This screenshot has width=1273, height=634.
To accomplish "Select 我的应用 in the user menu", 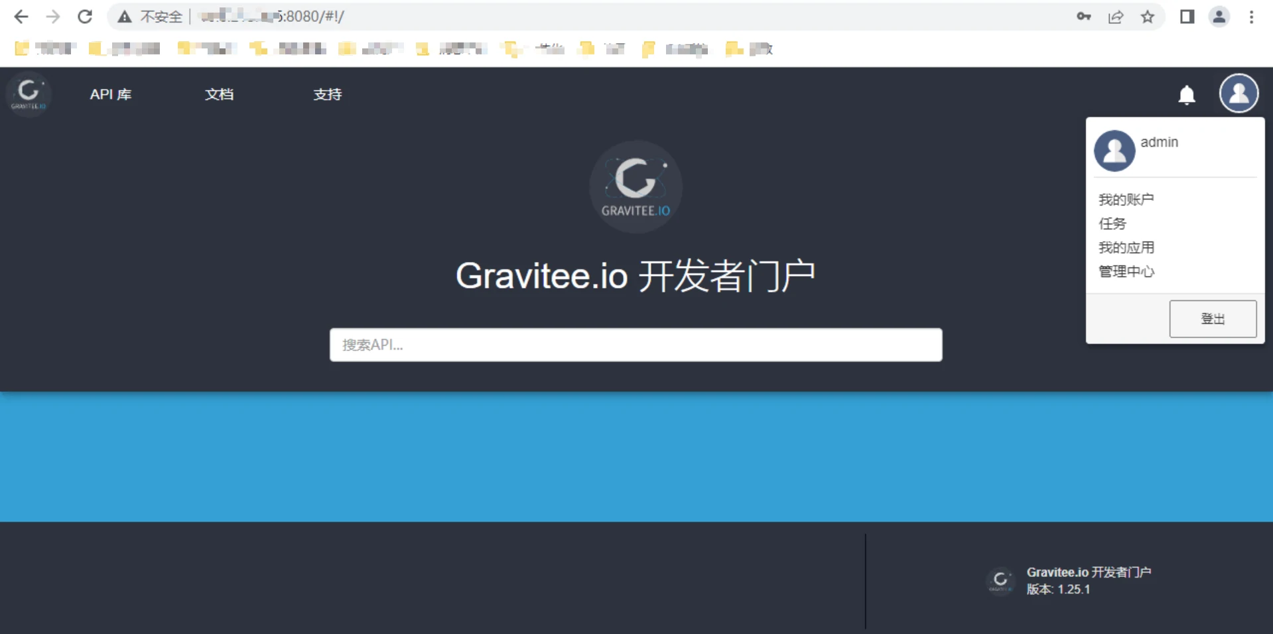I will pos(1126,247).
